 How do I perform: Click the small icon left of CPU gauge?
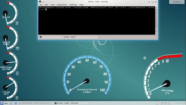tap(145, 58)
